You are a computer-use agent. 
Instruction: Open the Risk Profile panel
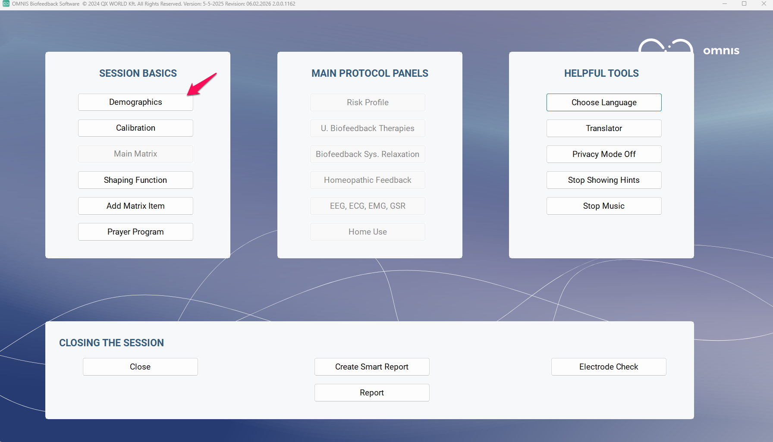[x=368, y=102]
